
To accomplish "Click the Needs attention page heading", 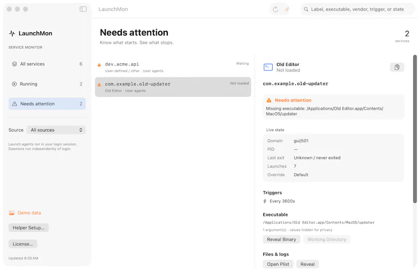I will point(134,32).
